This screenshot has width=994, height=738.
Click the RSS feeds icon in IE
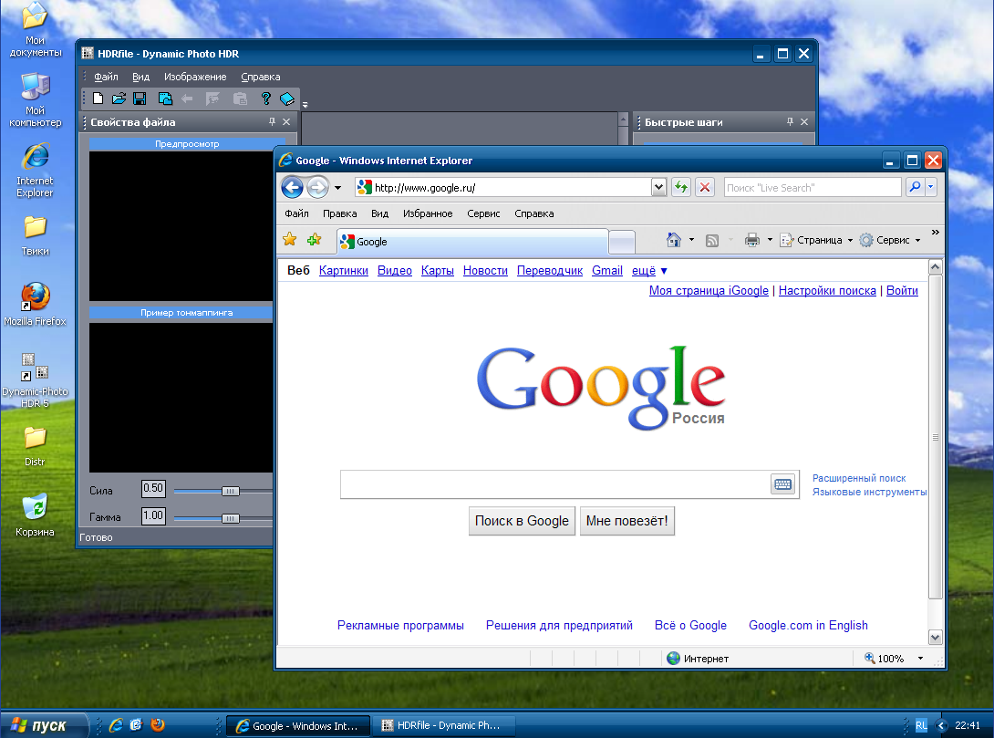tap(712, 240)
